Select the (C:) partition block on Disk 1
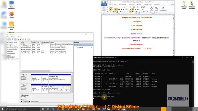This screenshot has height=111, width=198. point(60,88)
